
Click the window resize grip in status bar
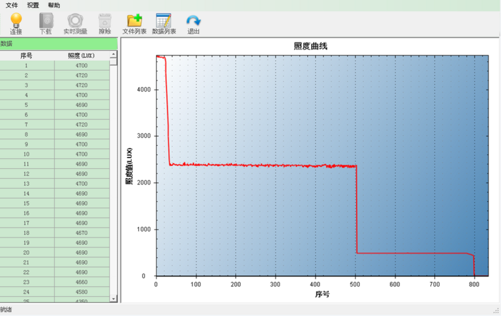click(x=496, y=311)
